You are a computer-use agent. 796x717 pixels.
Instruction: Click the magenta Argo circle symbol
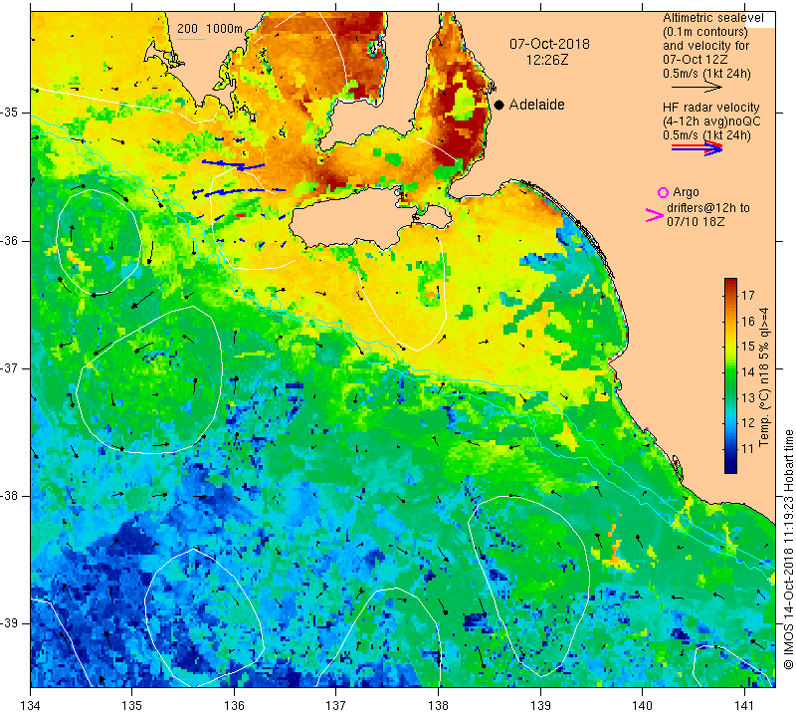pos(663,192)
